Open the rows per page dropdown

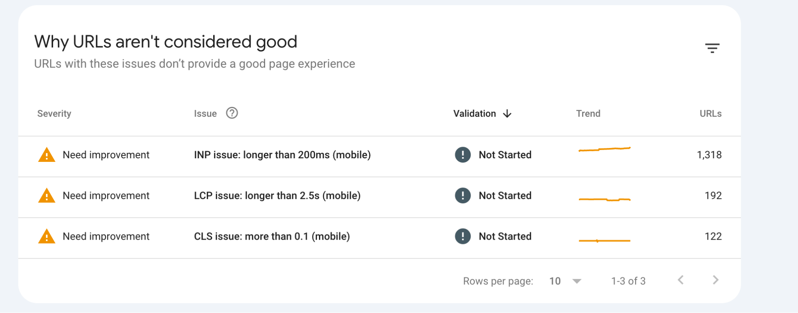point(576,281)
